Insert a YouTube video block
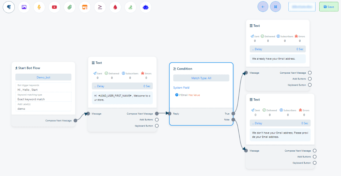341x176 pixels. coord(54,7)
